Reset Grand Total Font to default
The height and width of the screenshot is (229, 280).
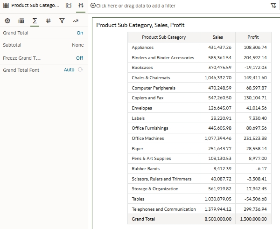coord(81,70)
